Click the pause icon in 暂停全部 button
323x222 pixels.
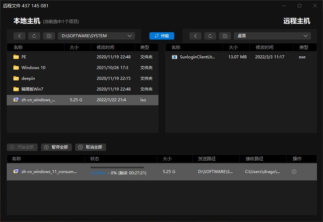tap(46, 147)
